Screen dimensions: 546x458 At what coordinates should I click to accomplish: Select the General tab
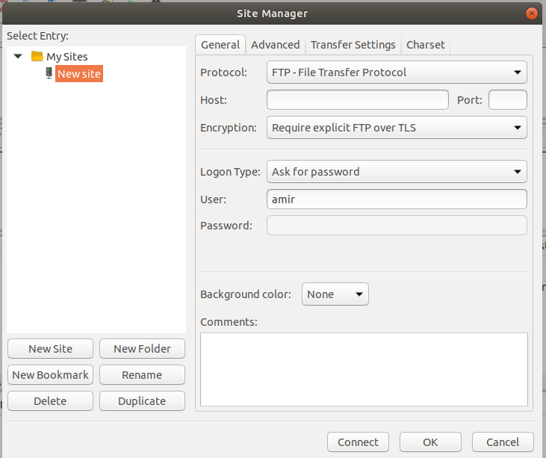220,45
